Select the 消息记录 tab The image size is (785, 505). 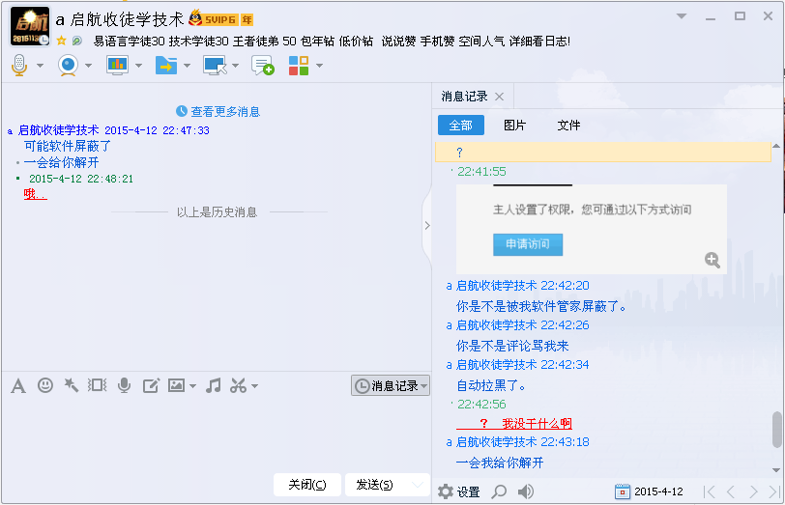point(465,97)
